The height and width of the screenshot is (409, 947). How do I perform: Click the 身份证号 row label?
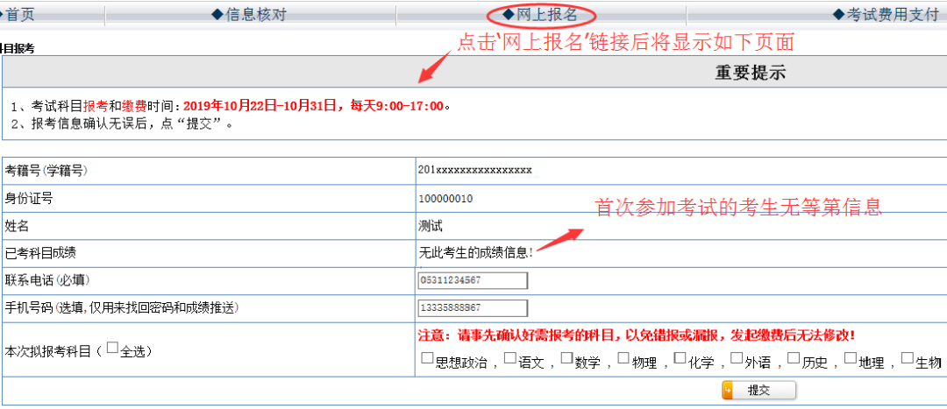pos(28,199)
